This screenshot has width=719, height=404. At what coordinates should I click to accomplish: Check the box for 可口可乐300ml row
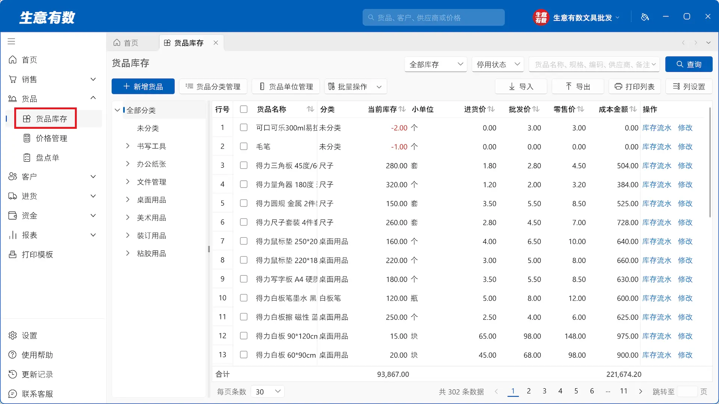[x=244, y=128]
